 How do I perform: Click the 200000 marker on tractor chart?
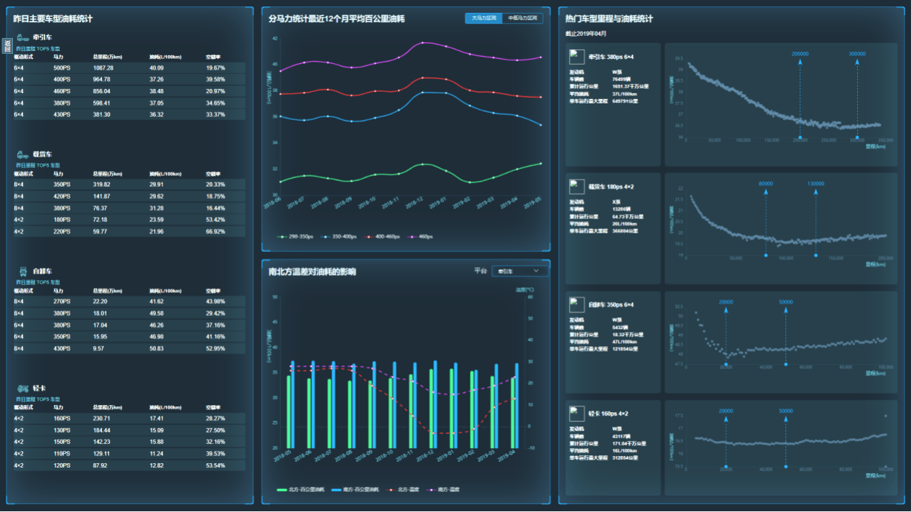(x=799, y=54)
